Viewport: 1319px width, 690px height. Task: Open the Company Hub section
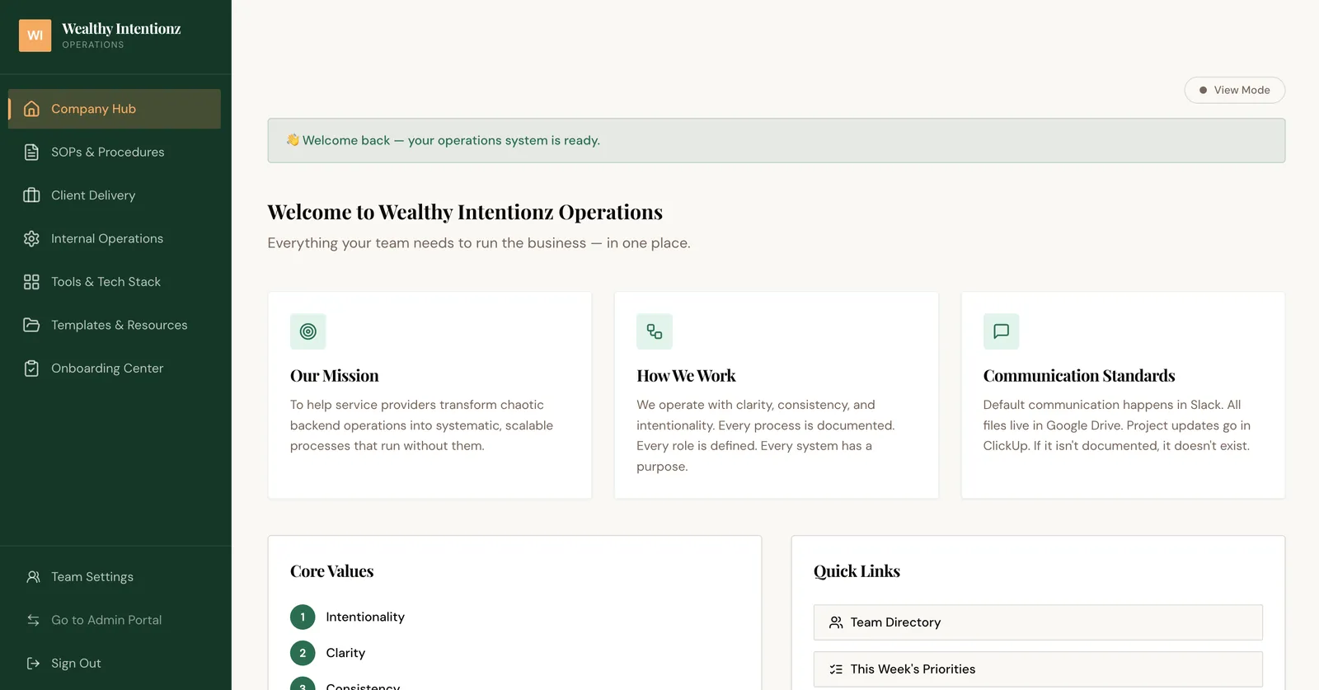click(115, 109)
